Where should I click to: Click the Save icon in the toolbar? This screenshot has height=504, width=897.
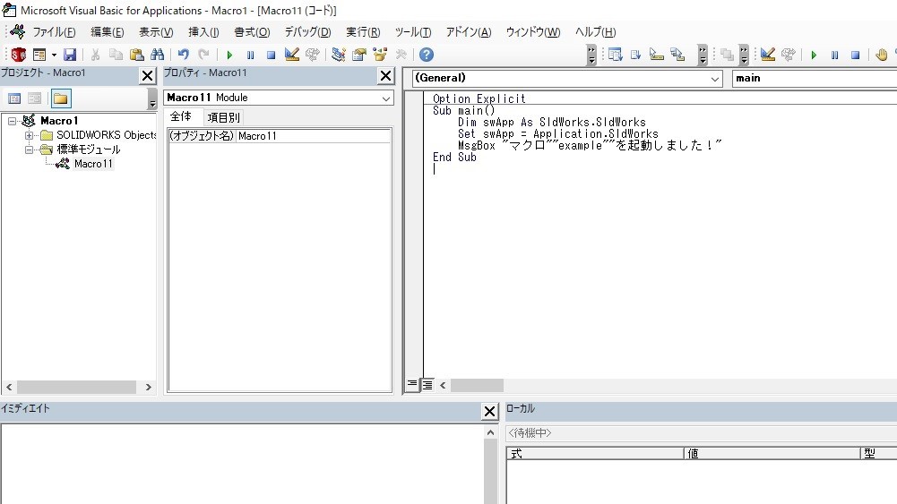click(x=70, y=55)
